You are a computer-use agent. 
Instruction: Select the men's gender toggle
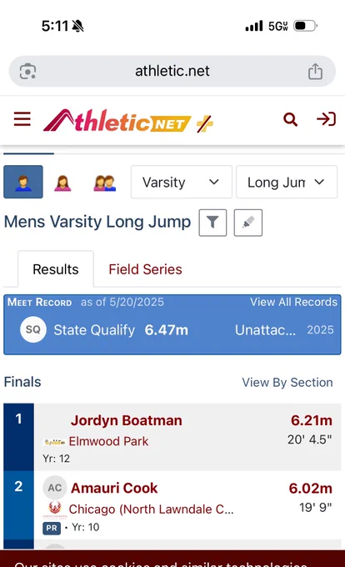[23, 182]
